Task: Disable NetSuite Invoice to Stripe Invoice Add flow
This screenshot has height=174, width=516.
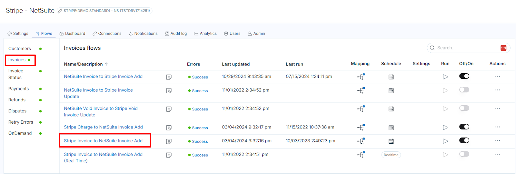Action: click(464, 76)
